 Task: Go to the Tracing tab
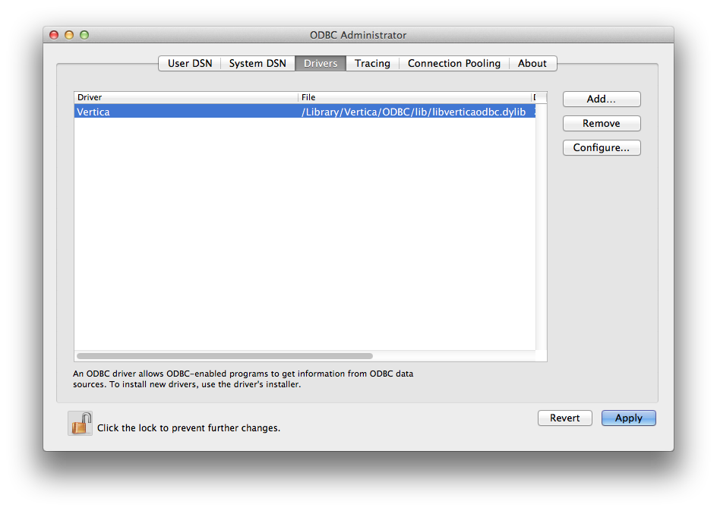(372, 63)
